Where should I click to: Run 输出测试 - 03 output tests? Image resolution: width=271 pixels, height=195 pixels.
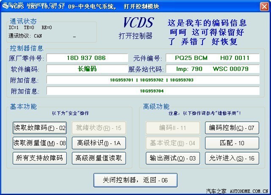(173, 158)
